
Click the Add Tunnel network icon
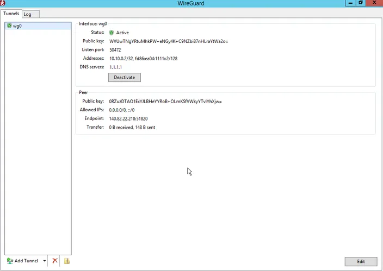pos(10,261)
